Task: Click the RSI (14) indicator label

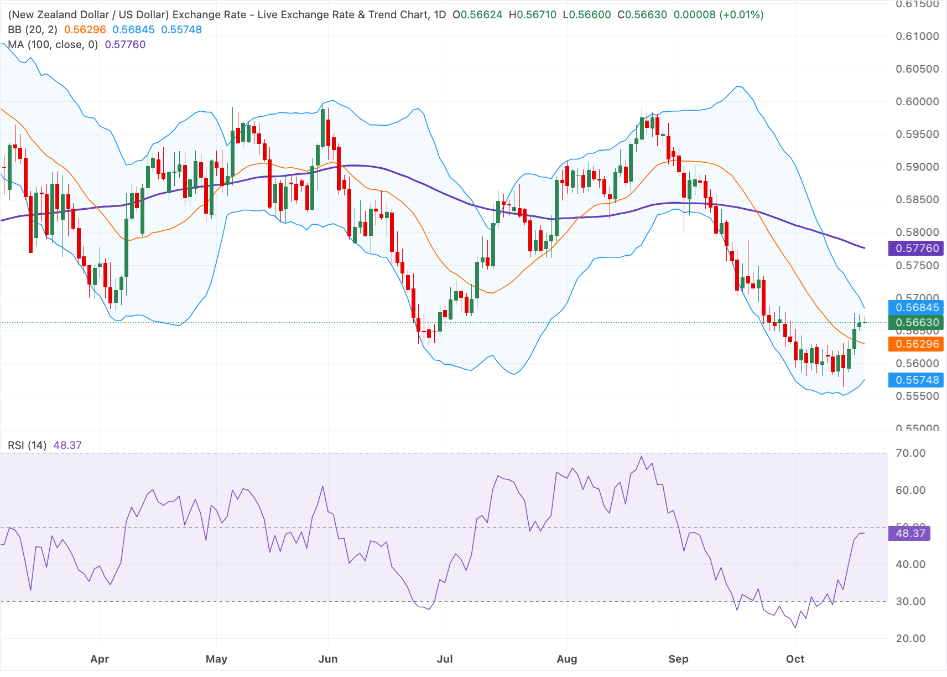Action: tap(27, 445)
